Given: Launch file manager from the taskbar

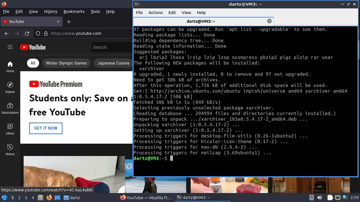Looking at the screenshot, I should (40, 198).
